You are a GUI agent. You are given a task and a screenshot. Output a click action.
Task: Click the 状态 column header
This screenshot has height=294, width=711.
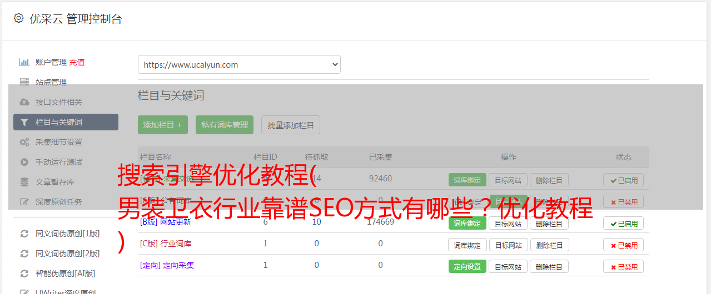pyautogui.click(x=624, y=157)
